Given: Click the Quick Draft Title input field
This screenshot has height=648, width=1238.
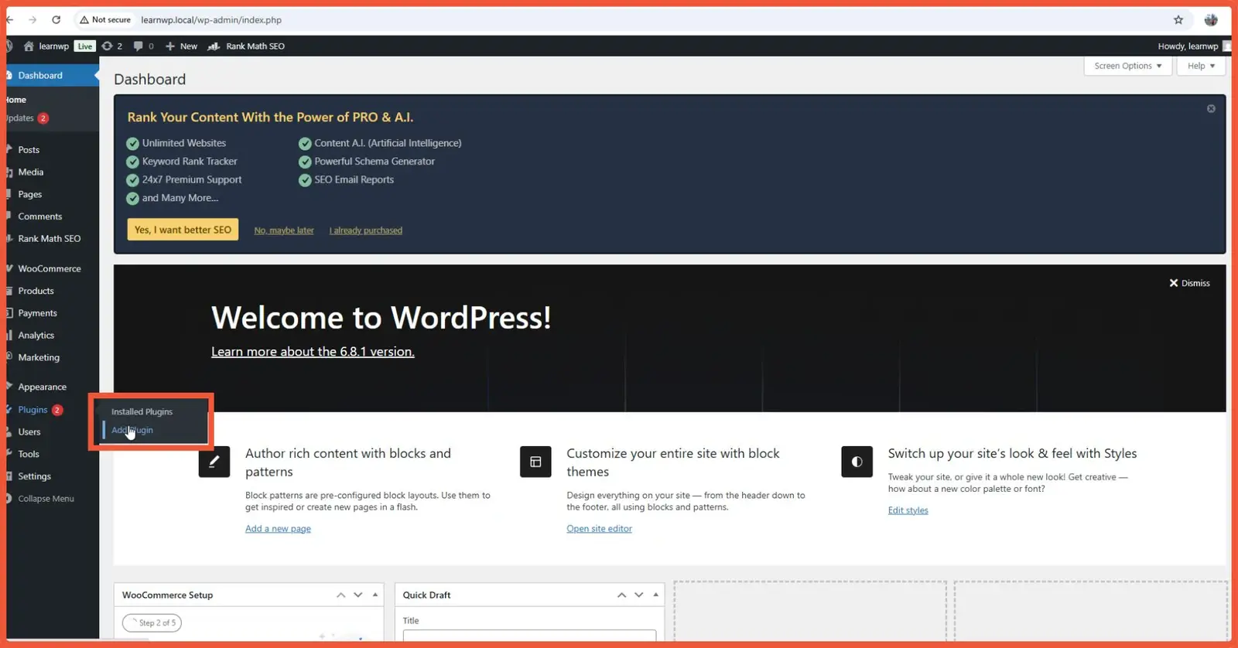Looking at the screenshot, I should coord(529,635).
